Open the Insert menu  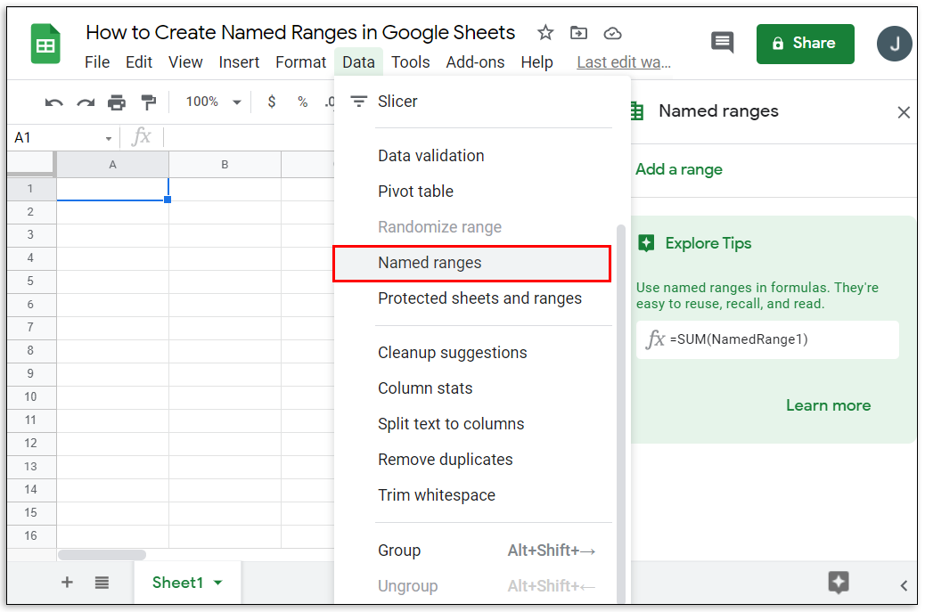point(239,61)
